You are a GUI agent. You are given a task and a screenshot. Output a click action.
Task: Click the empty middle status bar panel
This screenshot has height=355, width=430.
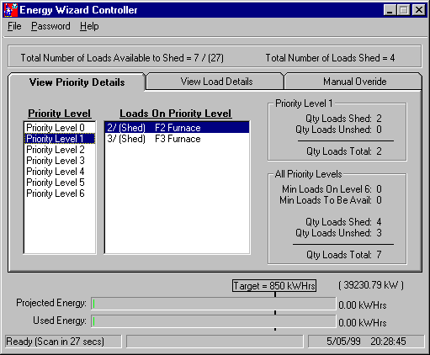[x=215, y=342]
